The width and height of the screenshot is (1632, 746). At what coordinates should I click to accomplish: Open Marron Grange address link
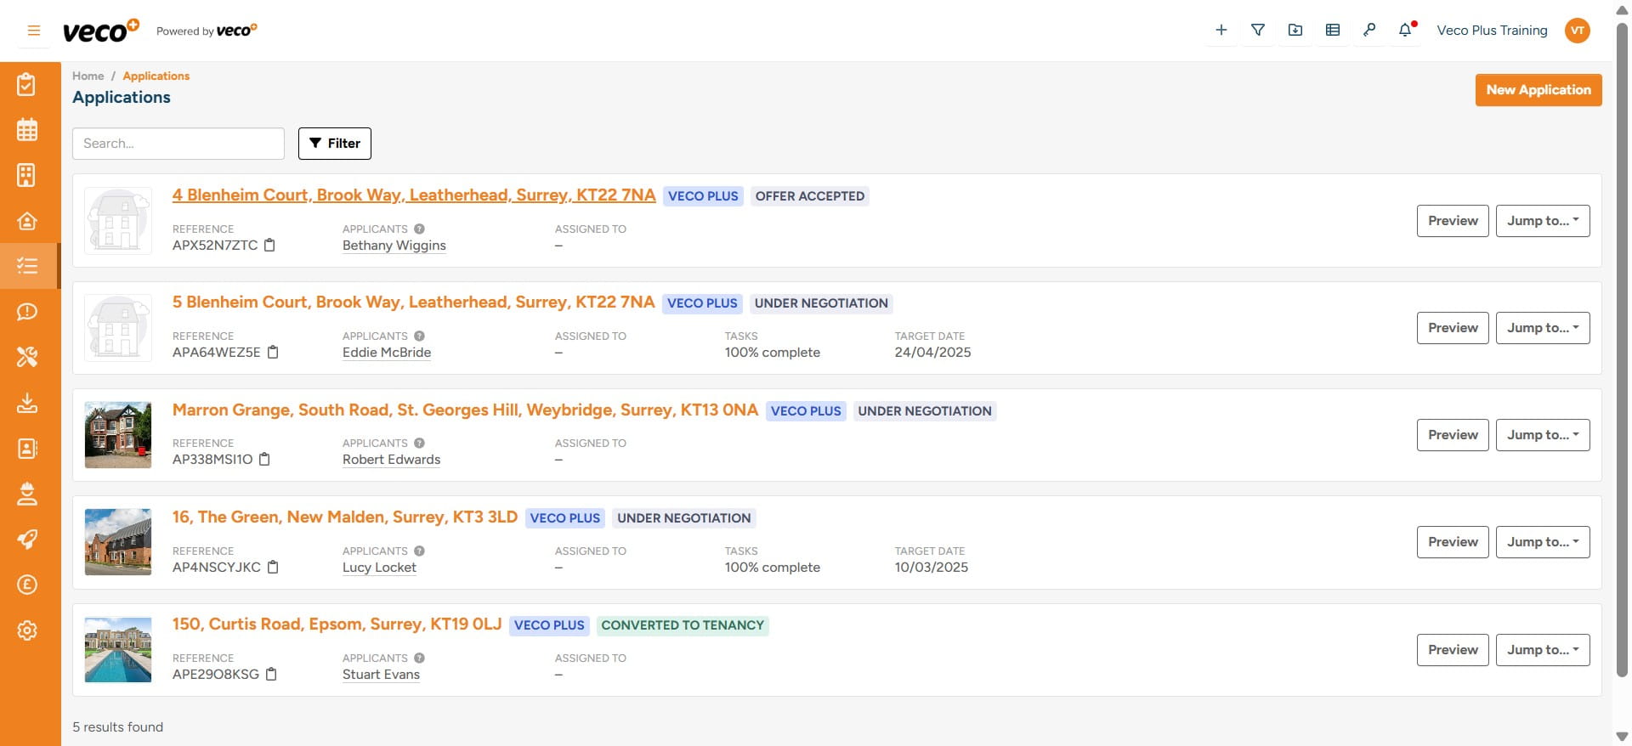[x=465, y=410]
